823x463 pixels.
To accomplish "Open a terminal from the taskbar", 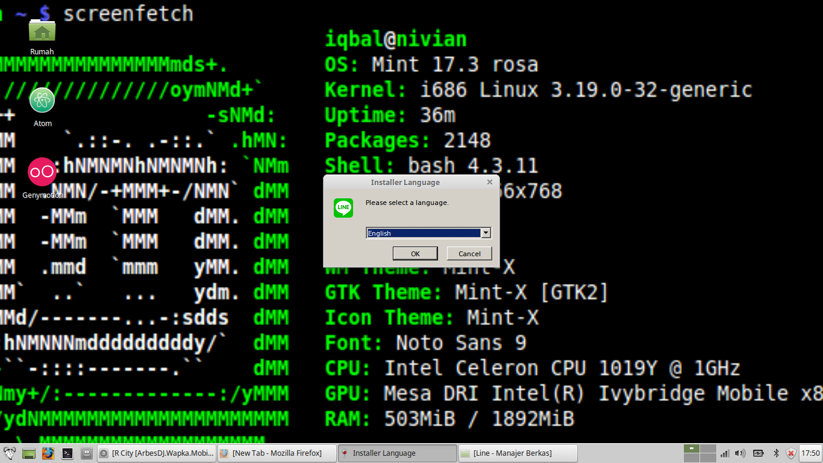I will pos(67,453).
